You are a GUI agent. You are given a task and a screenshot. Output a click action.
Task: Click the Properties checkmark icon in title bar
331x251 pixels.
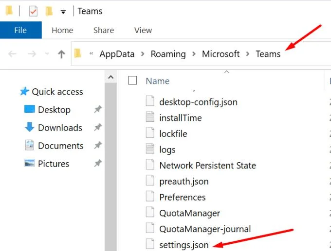pyautogui.click(x=33, y=11)
